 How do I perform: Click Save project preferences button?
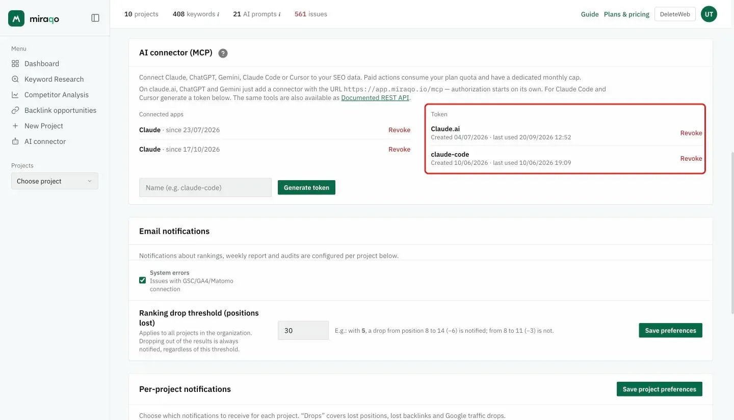[659, 389]
